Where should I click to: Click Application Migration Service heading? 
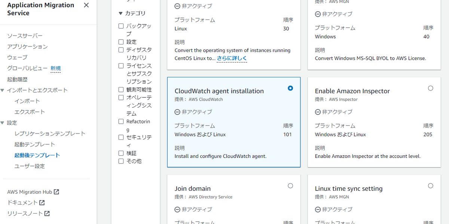pos(41,9)
